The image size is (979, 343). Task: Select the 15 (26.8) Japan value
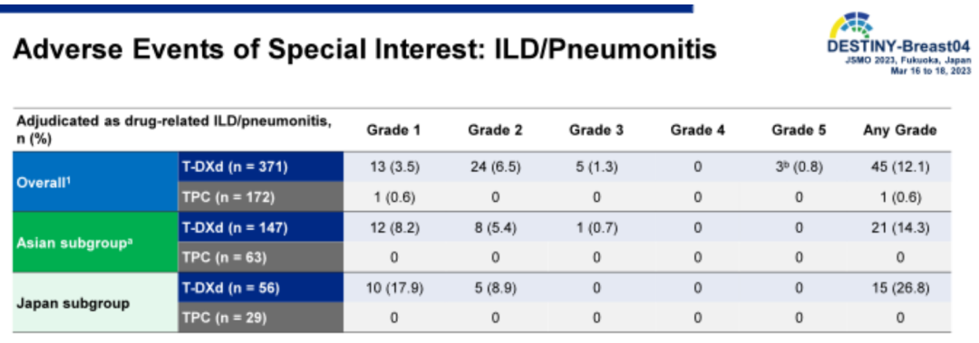click(900, 288)
